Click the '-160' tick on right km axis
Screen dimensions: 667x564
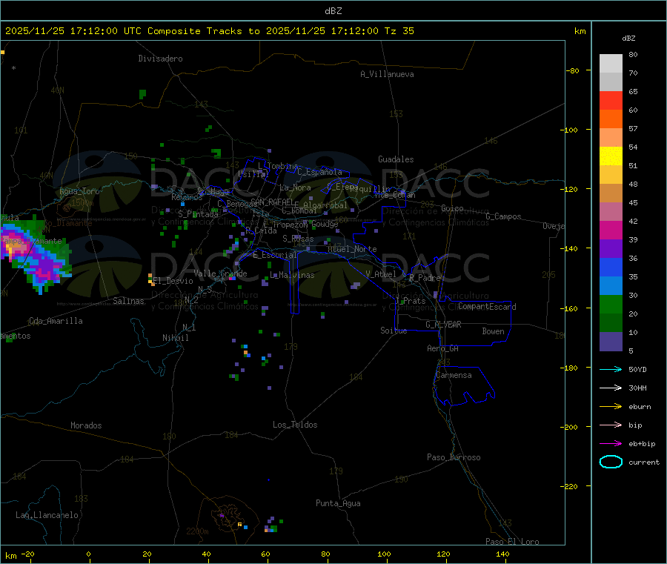click(571, 308)
